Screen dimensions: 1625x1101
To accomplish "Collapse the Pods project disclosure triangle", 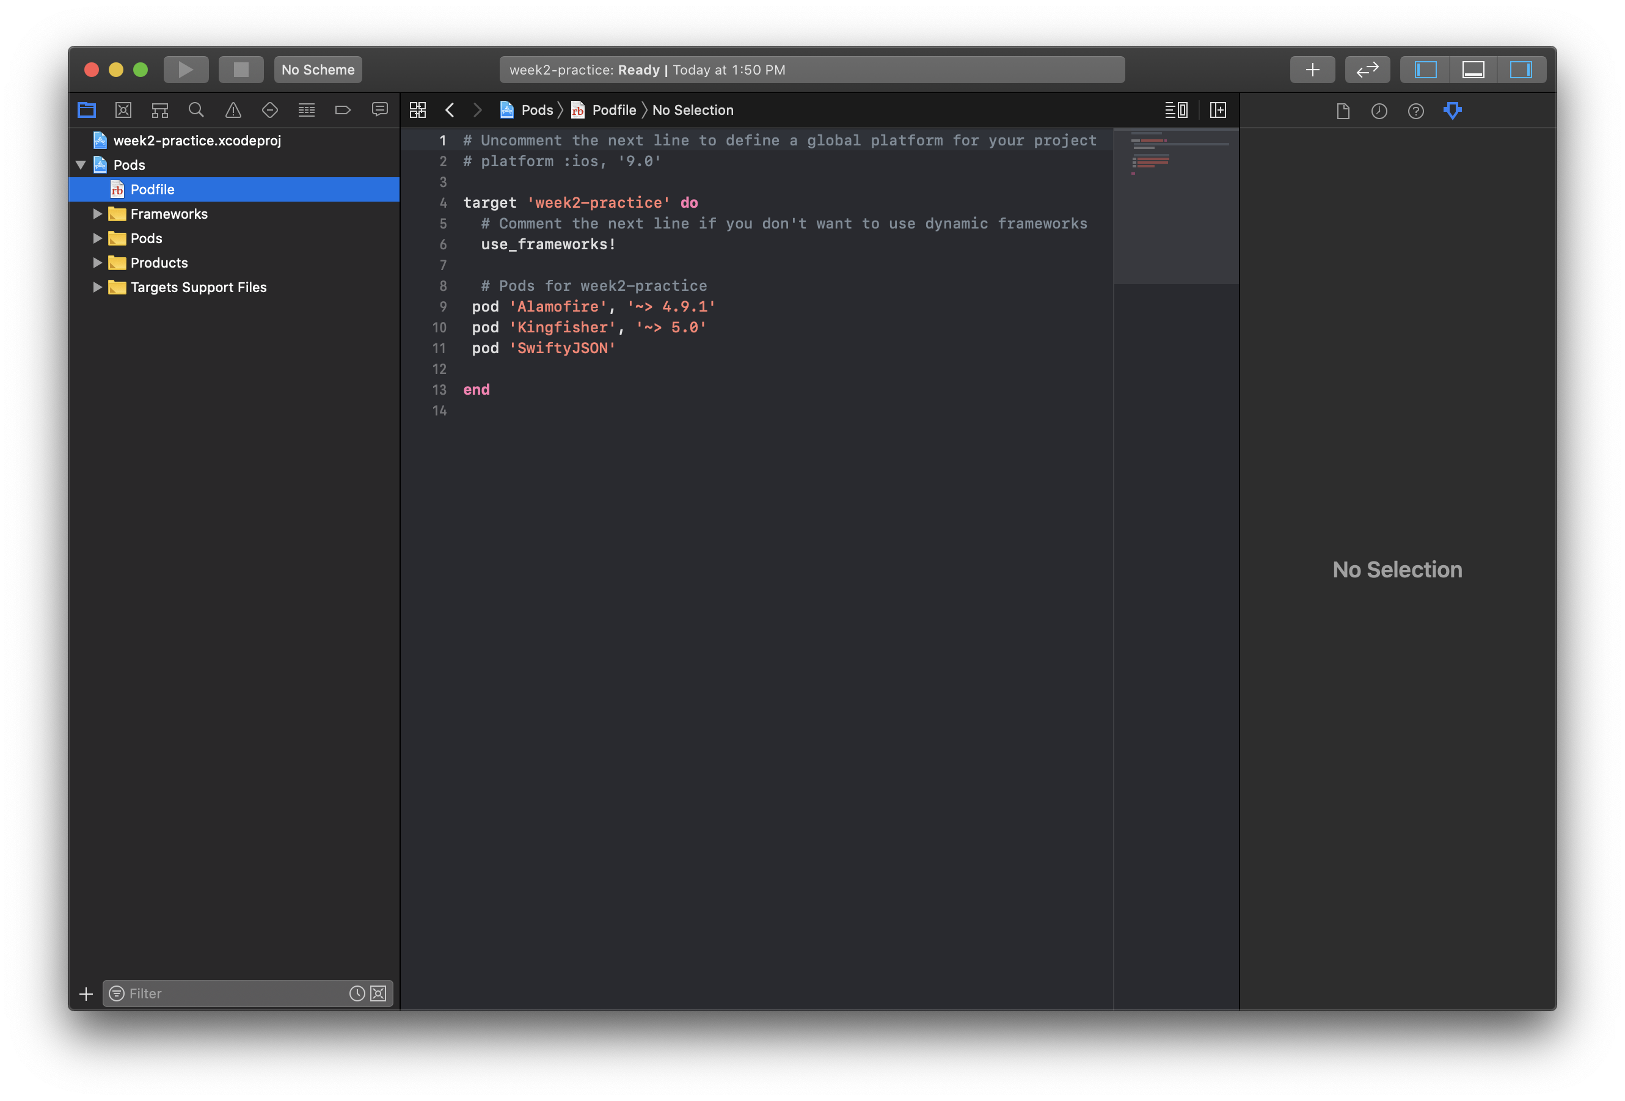I will 81,165.
